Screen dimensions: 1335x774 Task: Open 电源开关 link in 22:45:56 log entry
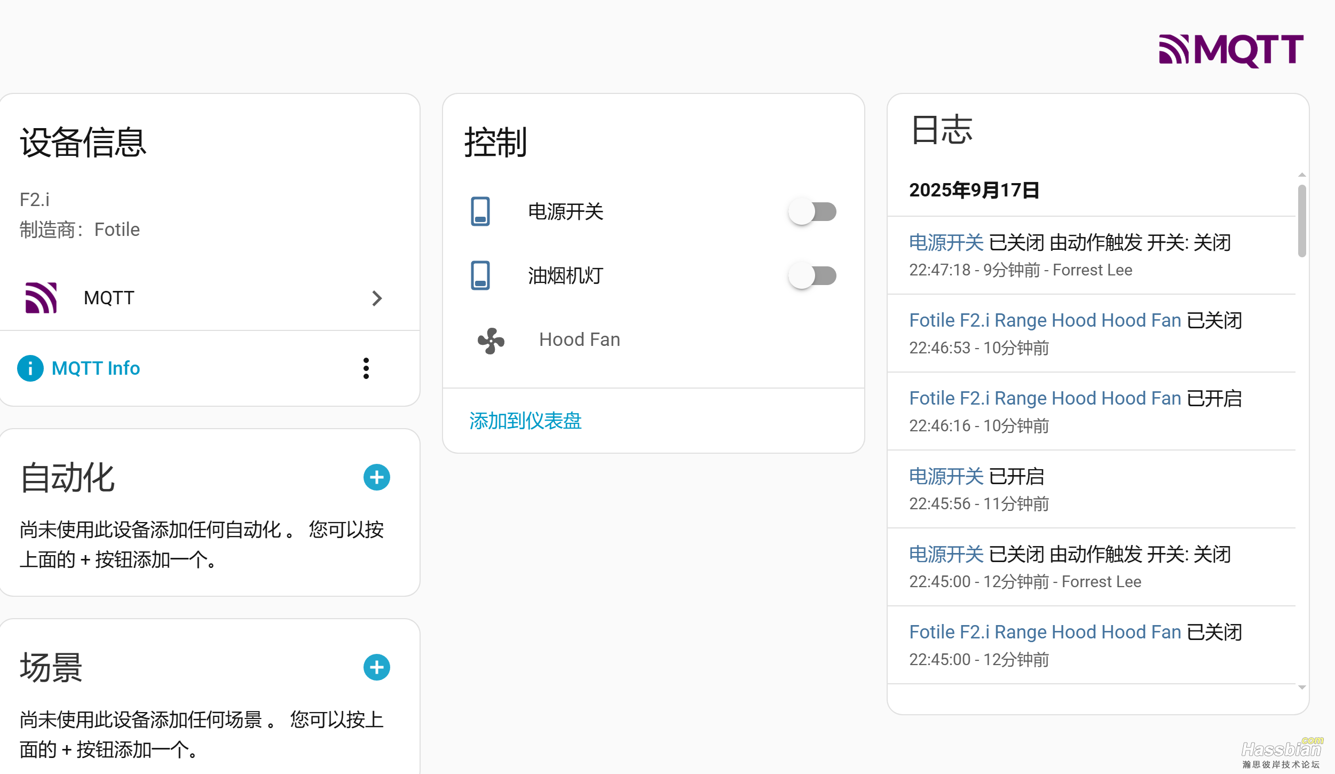point(946,477)
